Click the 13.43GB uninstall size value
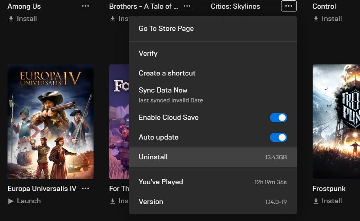 pyautogui.click(x=276, y=157)
